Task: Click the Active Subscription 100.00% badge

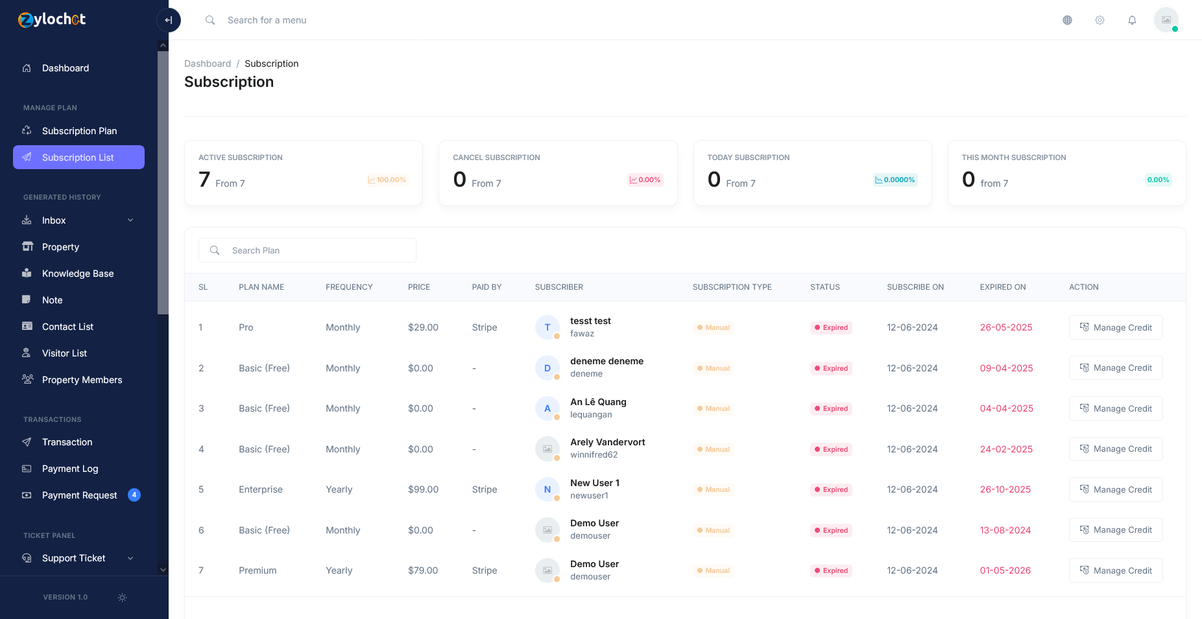Action: coord(387,180)
